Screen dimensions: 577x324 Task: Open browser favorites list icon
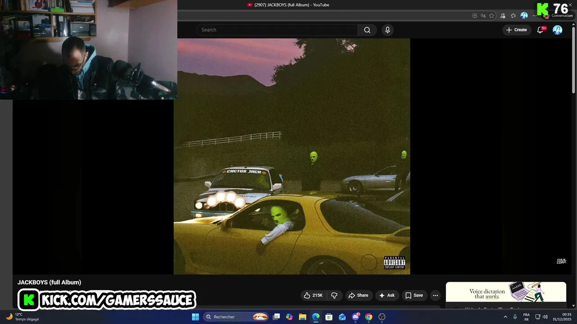(513, 15)
